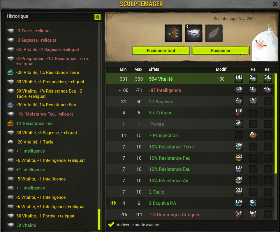Select the Pa Dommages Critiques rune 66
Image resolution: width=280 pixels, height=232 pixels.
[253, 214]
